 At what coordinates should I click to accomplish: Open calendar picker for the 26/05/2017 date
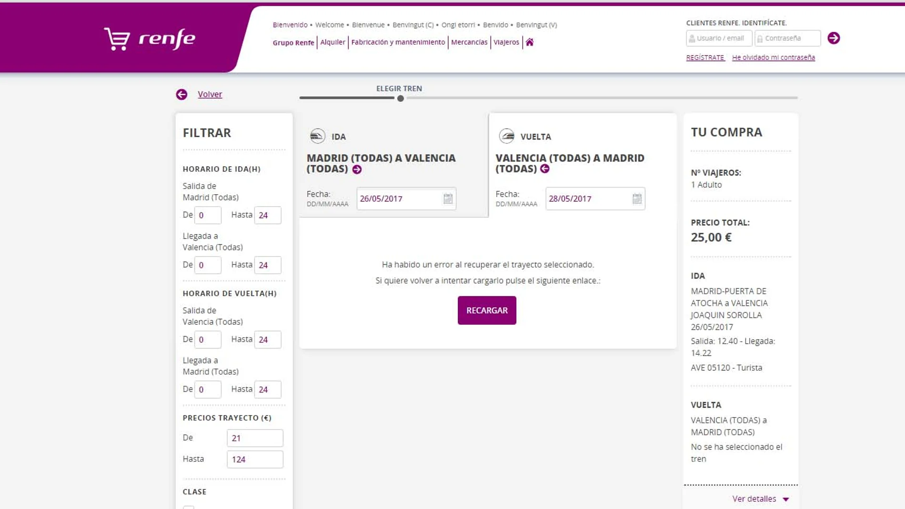(448, 199)
